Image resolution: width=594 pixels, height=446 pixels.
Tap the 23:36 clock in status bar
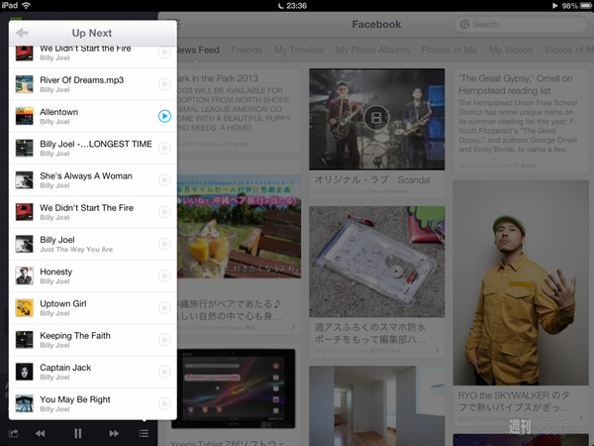[296, 6]
